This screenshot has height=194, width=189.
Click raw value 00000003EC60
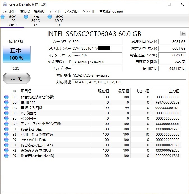click(168, 150)
